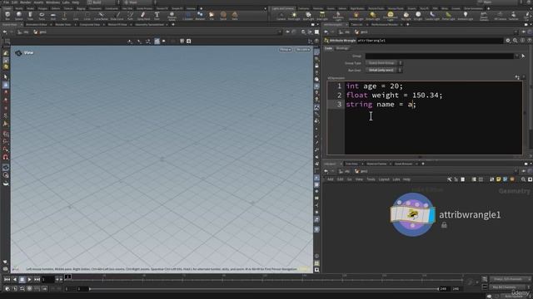The height and width of the screenshot is (299, 533).
Task: Toggle the Auto Update mode at bottom right
Action: [x=513, y=297]
